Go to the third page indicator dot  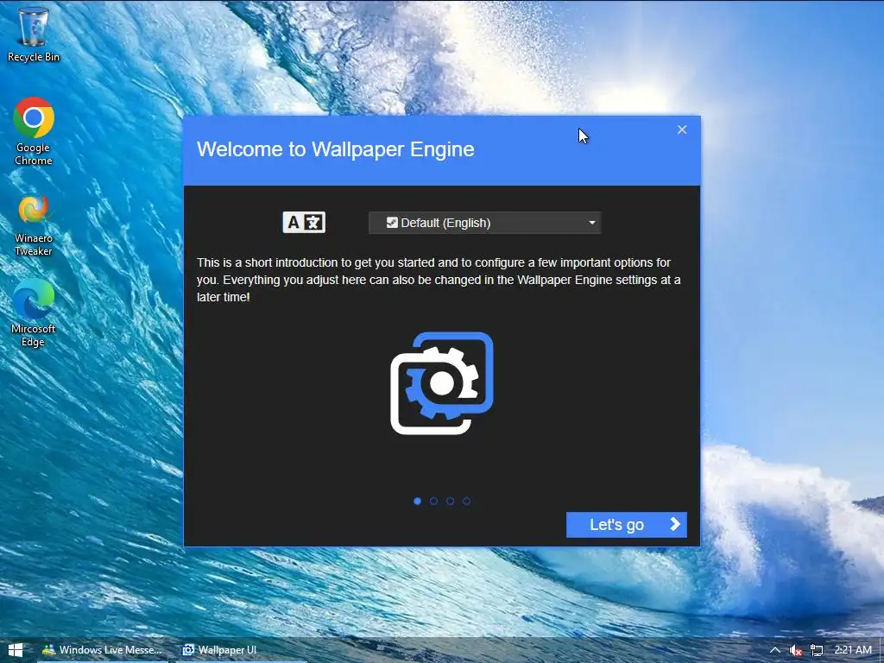click(450, 502)
